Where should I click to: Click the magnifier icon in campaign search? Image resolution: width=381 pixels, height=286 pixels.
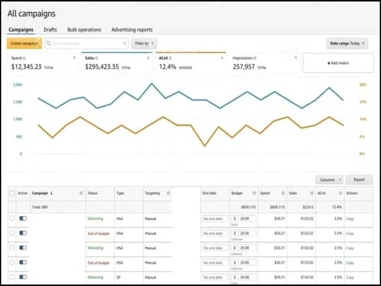pos(49,43)
